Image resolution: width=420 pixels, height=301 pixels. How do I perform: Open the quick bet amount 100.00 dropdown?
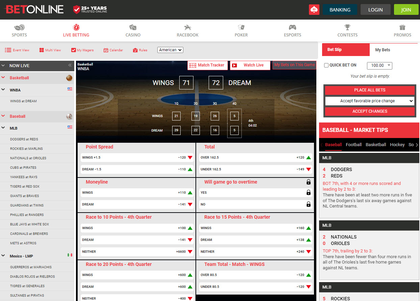click(x=380, y=65)
